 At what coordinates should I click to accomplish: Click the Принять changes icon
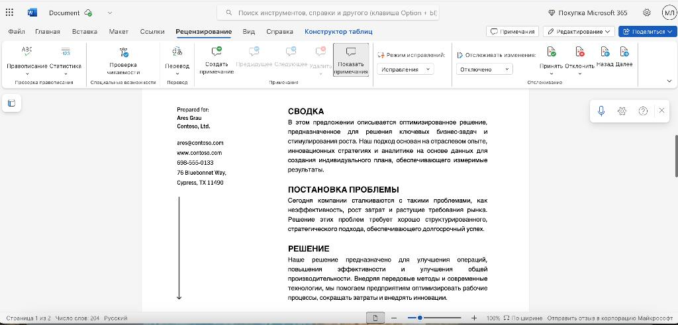tap(551, 53)
